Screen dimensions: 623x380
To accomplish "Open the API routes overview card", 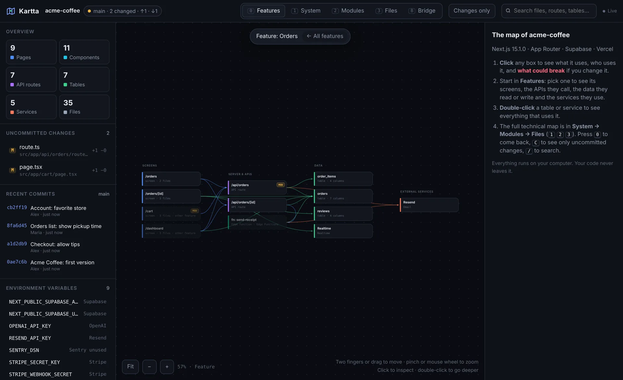I will click(31, 79).
